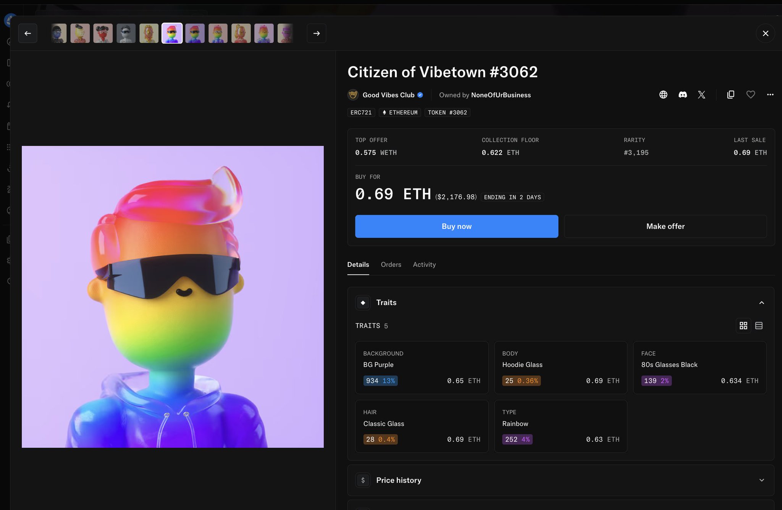Click the Buy now button
The height and width of the screenshot is (510, 782).
pos(456,226)
